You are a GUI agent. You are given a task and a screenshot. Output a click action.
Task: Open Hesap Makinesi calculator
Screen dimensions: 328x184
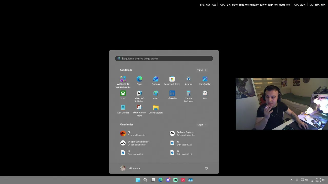click(x=189, y=96)
